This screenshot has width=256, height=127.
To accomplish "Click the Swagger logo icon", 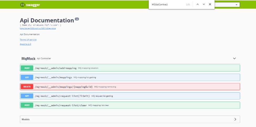I will click(x=22, y=5).
